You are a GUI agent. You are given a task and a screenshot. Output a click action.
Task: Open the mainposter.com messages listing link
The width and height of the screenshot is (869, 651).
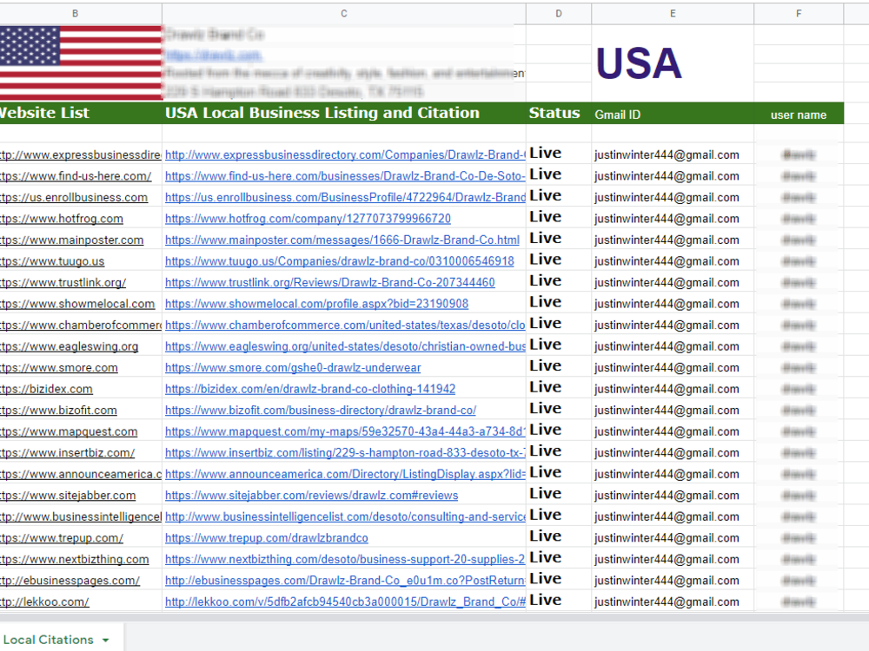(342, 240)
